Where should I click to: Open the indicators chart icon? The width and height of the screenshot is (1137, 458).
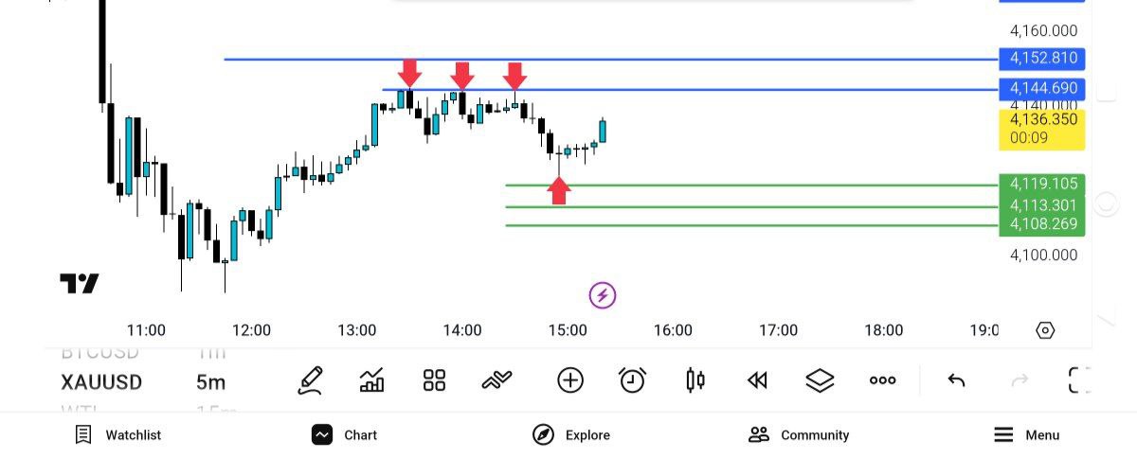click(372, 380)
